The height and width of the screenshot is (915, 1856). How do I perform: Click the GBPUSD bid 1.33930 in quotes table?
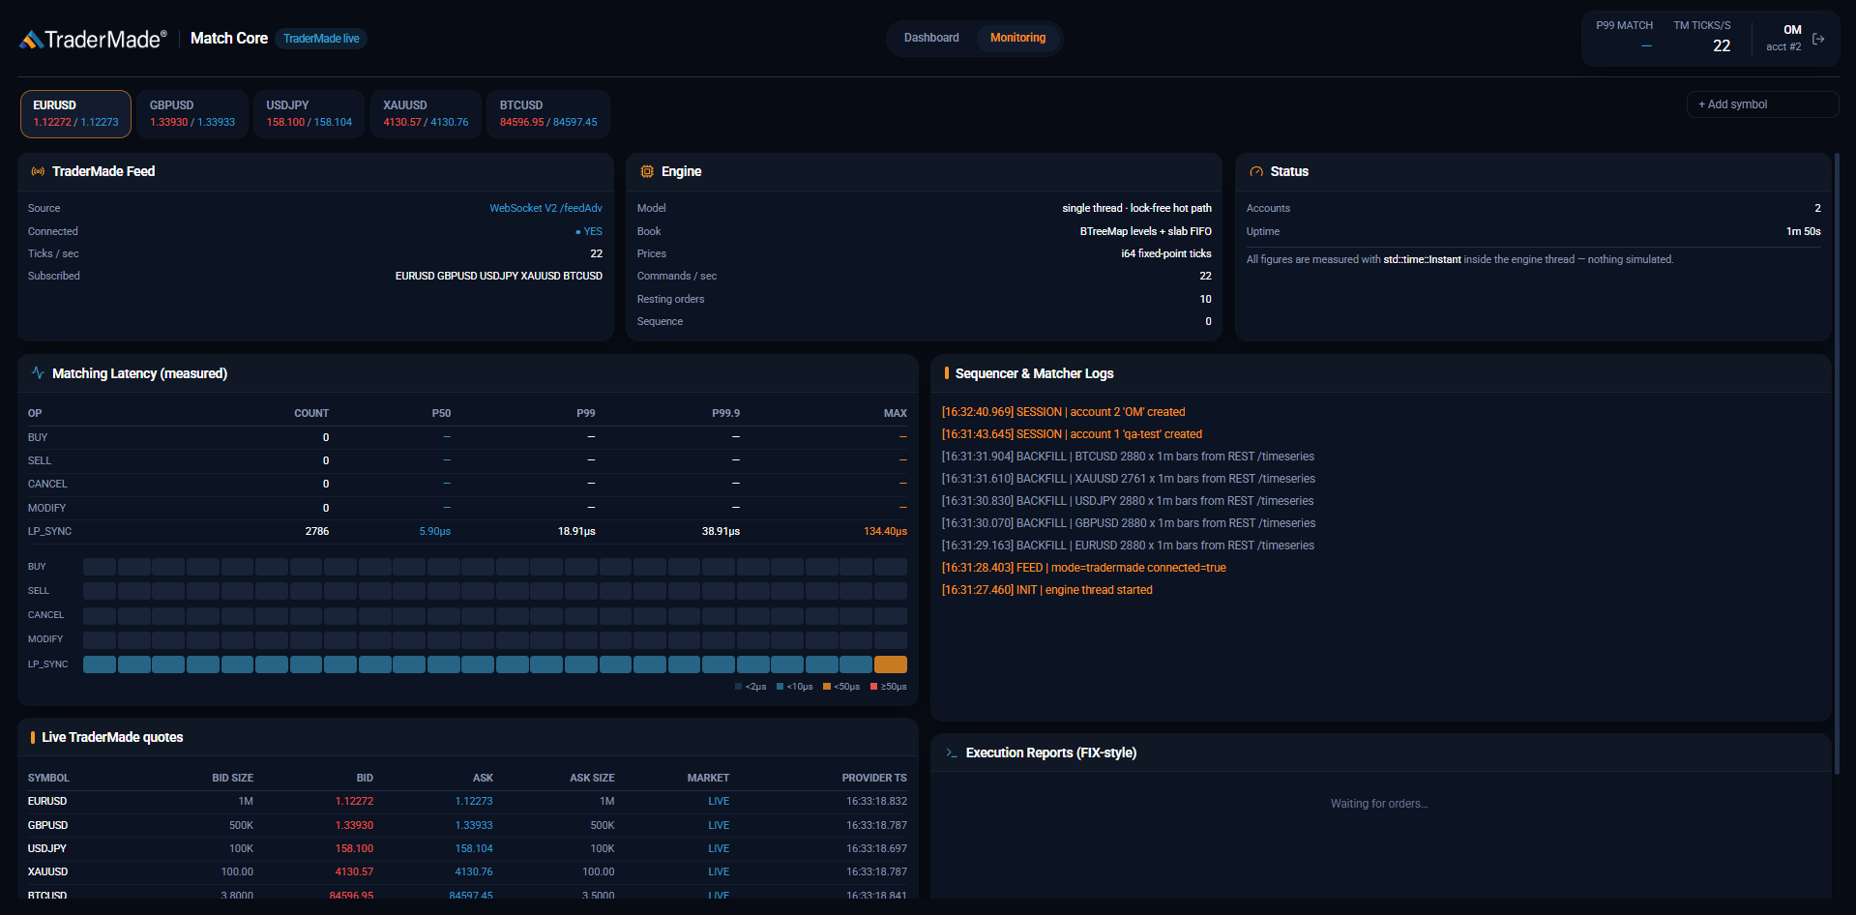(354, 825)
